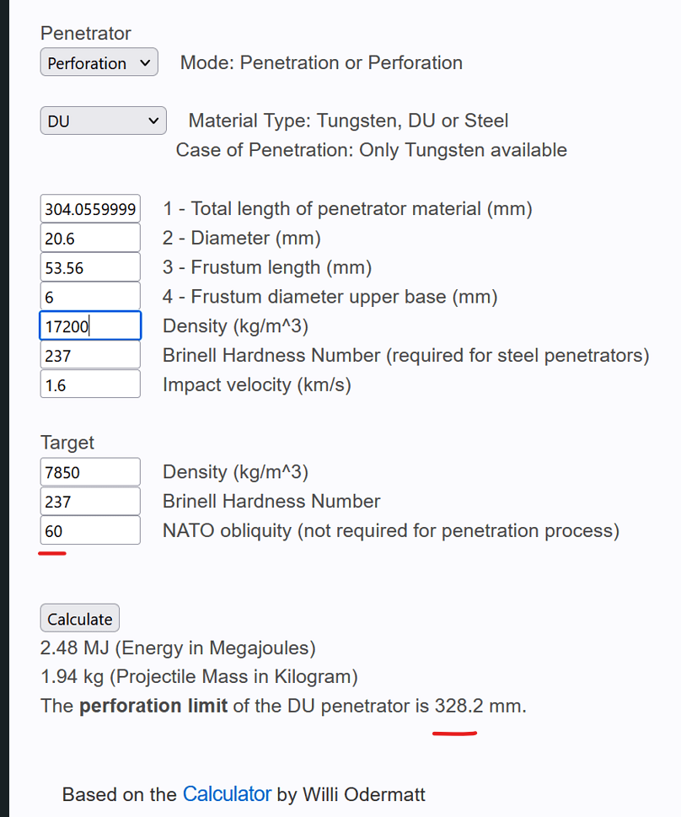Open the Calculator link by Willi Odermatt
Viewport: 681px width, 817px height.
tap(227, 794)
